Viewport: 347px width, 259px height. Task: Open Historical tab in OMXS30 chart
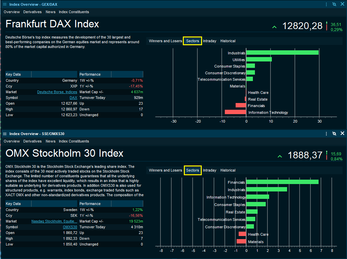click(x=227, y=170)
